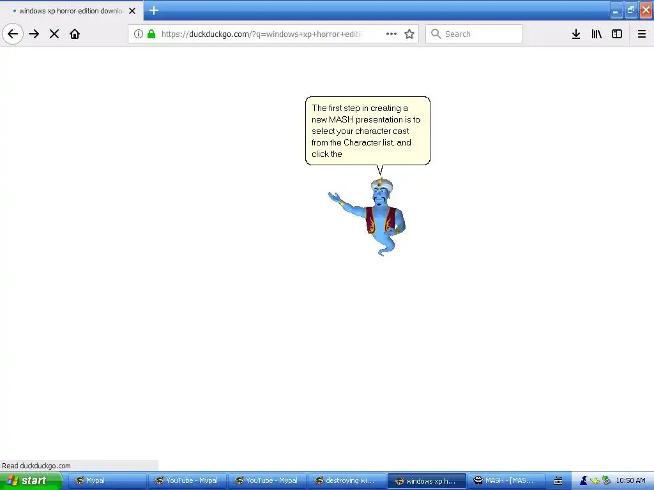Click the genie lamp tray icon
Image resolution: width=654 pixels, height=490 pixels.
coord(595,481)
